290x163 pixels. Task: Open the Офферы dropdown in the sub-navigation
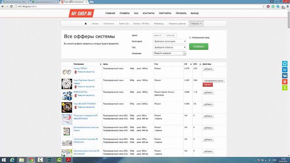(x=196, y=24)
